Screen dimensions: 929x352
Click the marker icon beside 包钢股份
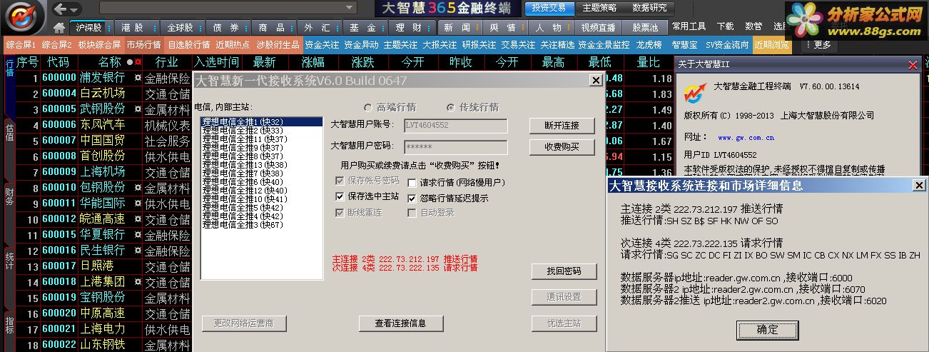[x=138, y=187]
